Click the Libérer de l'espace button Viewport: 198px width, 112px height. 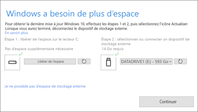click(x=50, y=61)
